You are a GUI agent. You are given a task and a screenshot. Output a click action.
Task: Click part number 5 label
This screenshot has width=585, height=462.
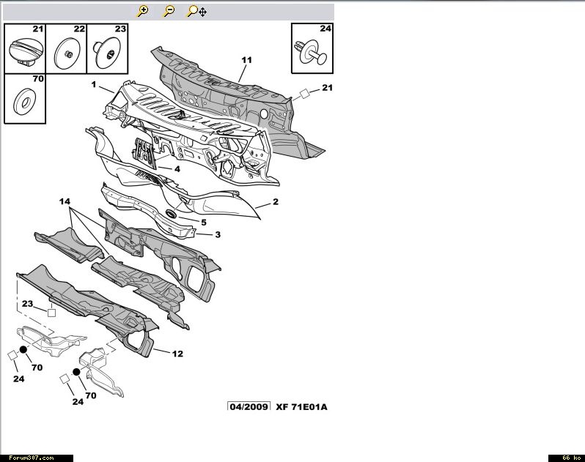tap(203, 222)
